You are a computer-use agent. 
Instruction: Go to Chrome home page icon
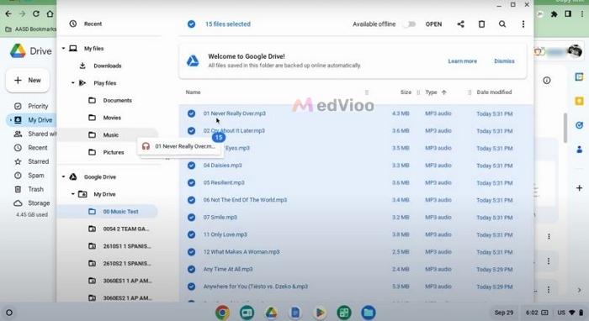point(50,14)
